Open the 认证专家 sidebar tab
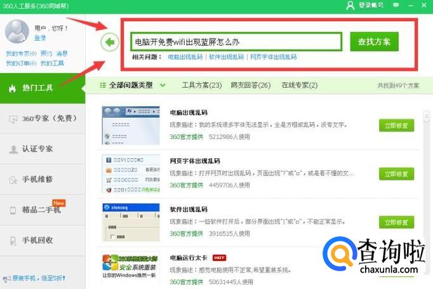433x289 pixels. click(x=43, y=149)
